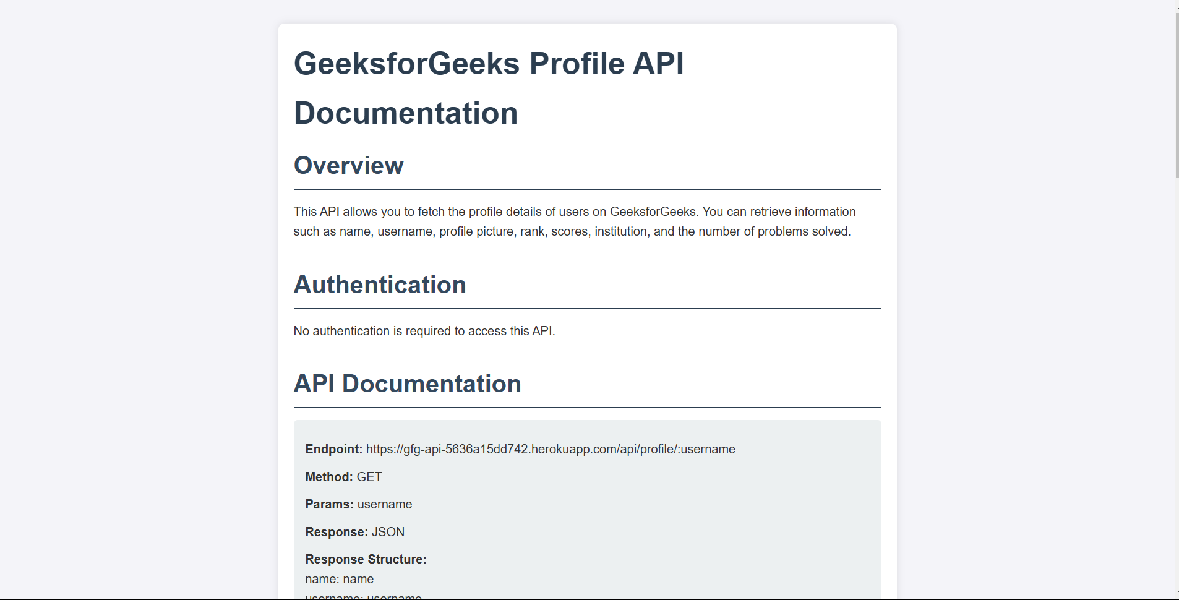The width and height of the screenshot is (1179, 600).
Task: Click the 'API Documentation' heading
Action: click(x=407, y=384)
